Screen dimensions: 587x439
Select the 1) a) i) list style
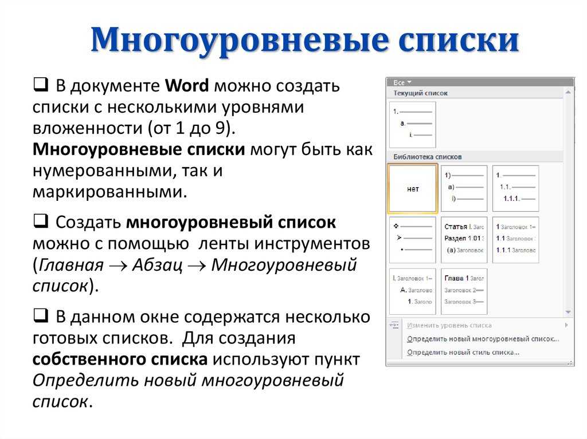(464, 189)
